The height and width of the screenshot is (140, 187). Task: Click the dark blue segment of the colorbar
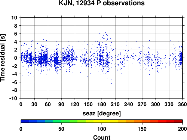coord(25,121)
